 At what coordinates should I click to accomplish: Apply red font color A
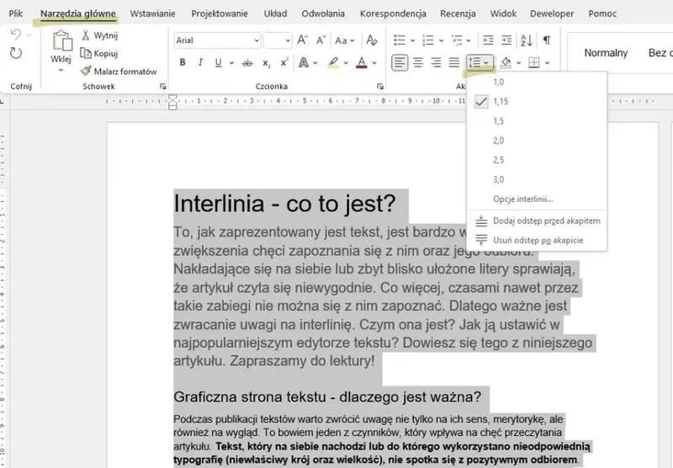[362, 62]
